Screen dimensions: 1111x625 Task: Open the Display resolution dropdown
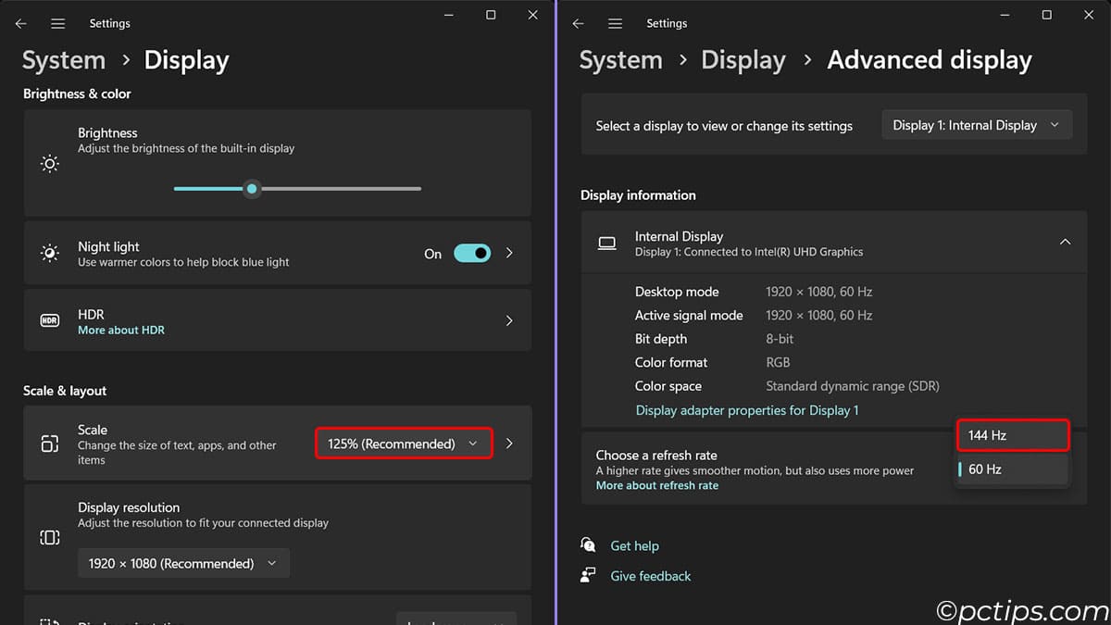click(x=183, y=562)
